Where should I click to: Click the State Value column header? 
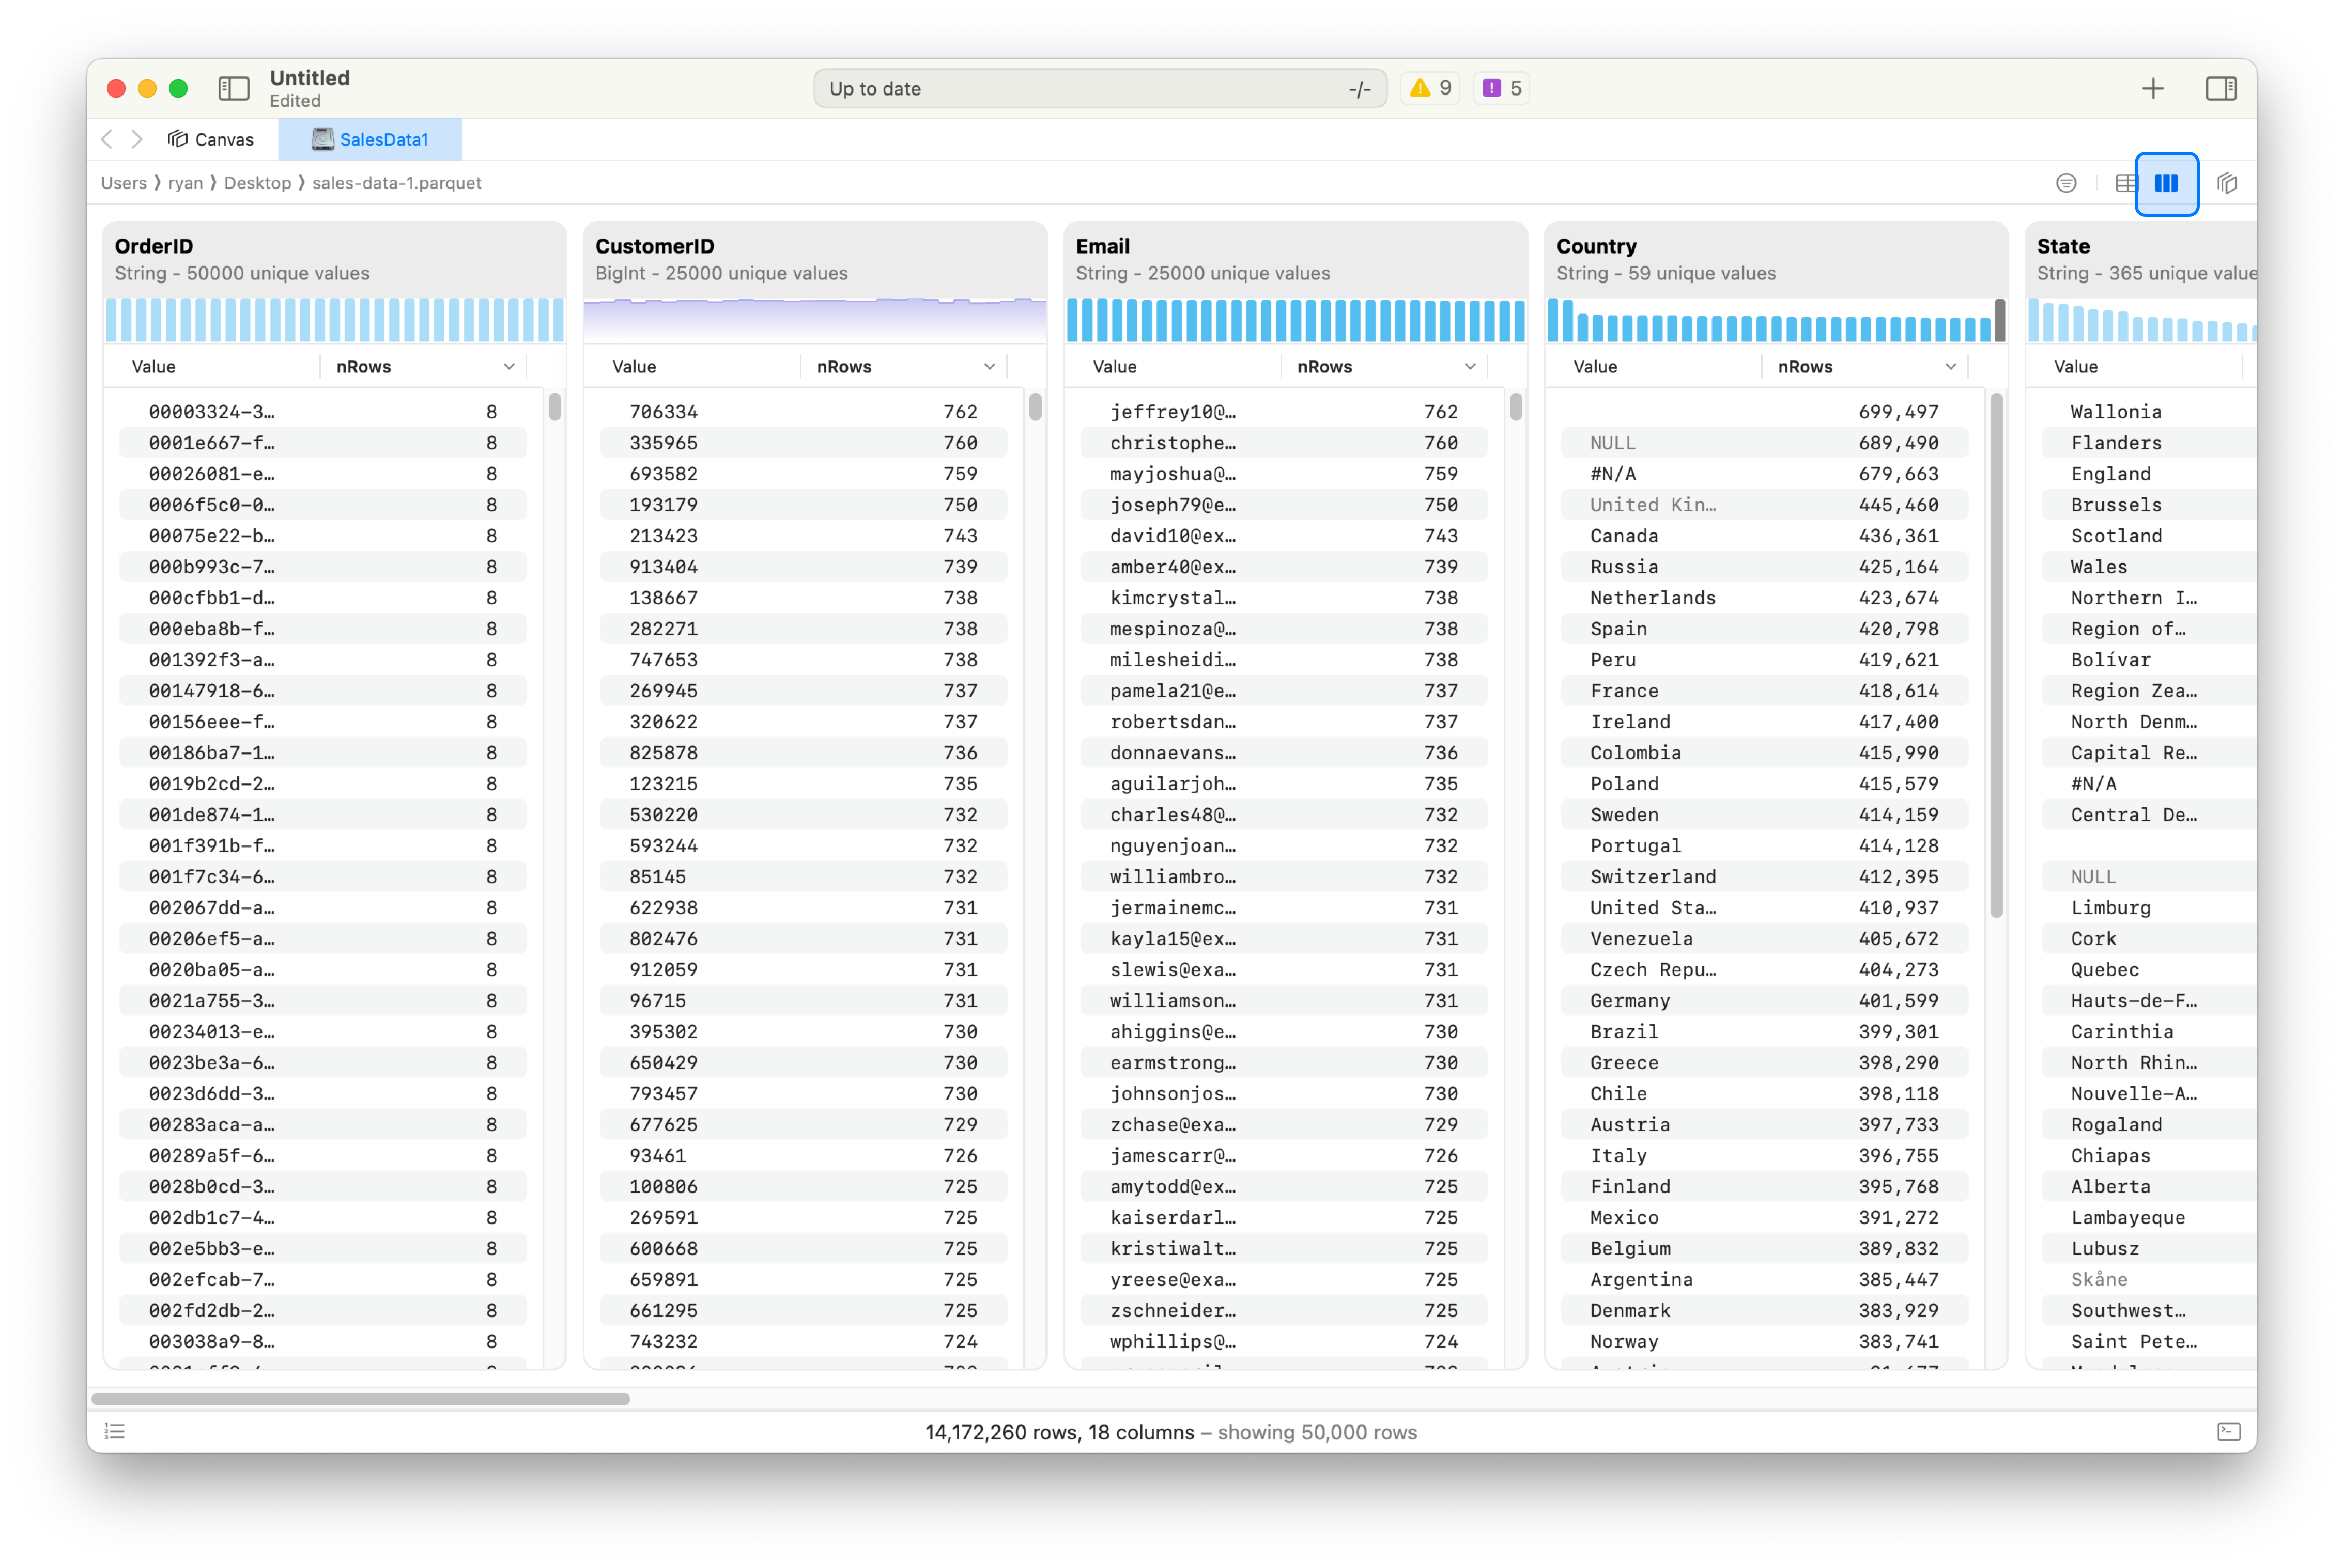[x=2076, y=367]
